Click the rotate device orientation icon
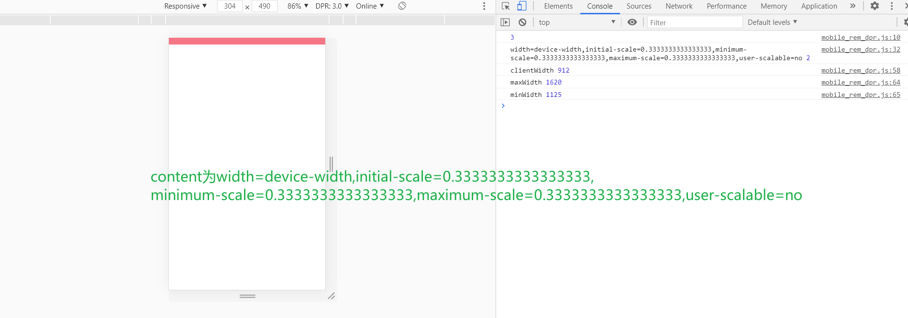The image size is (908, 318). (402, 6)
